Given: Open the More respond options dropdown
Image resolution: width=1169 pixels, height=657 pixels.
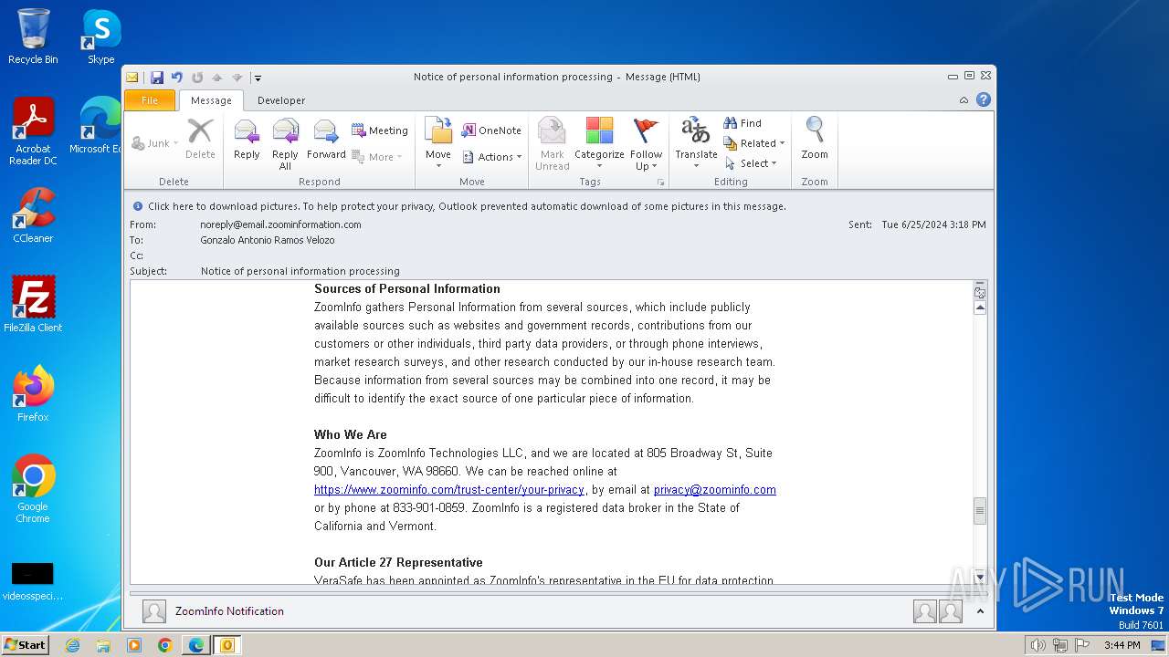Looking at the screenshot, I should click(377, 157).
